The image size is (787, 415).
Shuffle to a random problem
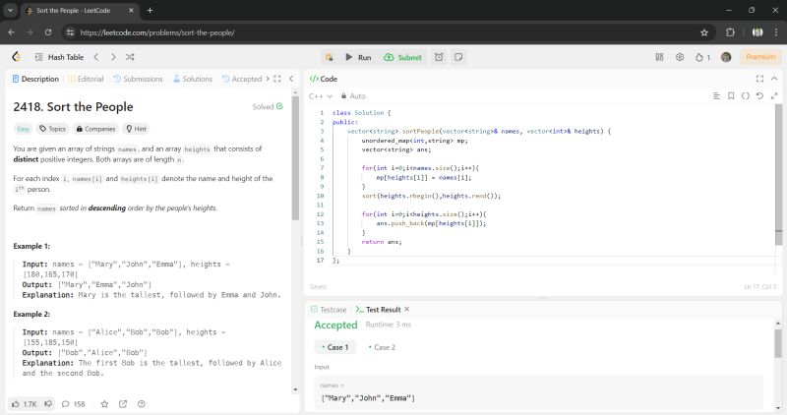[x=130, y=57]
